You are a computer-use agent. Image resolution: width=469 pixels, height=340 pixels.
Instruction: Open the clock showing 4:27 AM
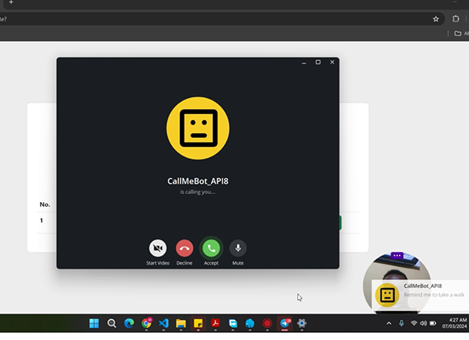455,323
